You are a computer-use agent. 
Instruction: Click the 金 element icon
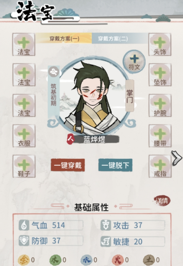coord(24,260)
